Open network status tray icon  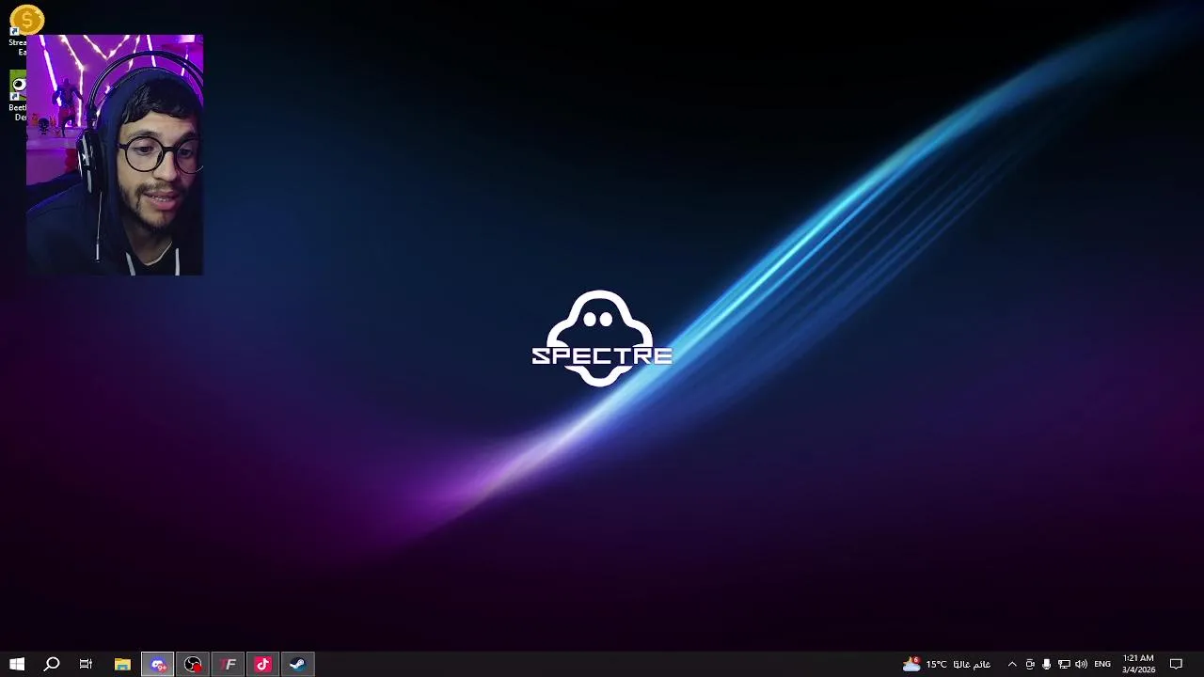coord(1064,664)
